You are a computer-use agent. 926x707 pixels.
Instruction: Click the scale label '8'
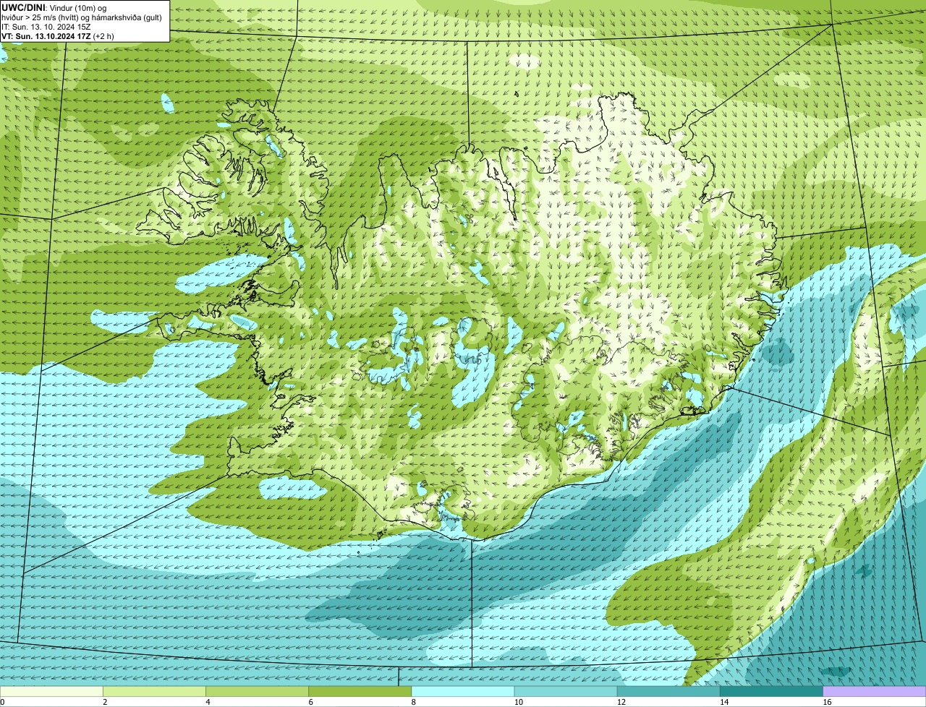pyautogui.click(x=414, y=702)
